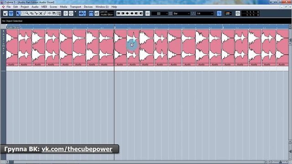Open the Snap Type dropdown
Viewport: 292px width, 164px height.
tap(160, 13)
